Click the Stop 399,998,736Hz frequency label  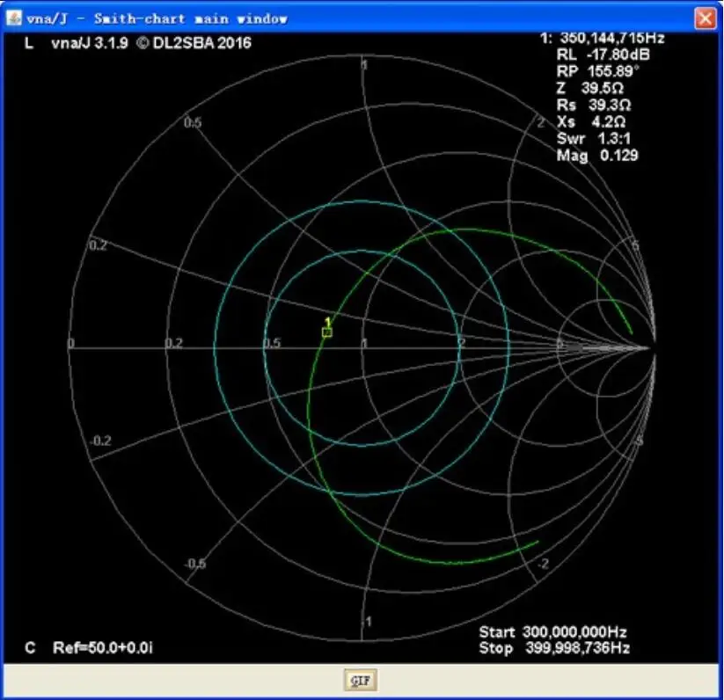pos(554,647)
